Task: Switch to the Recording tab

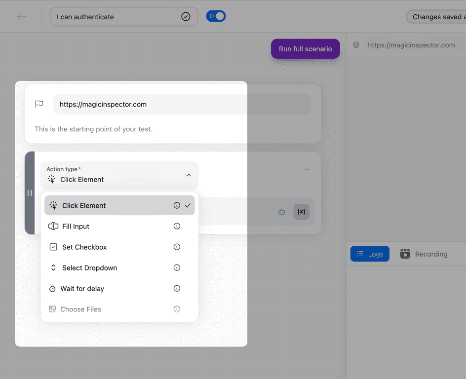Action: tap(424, 254)
